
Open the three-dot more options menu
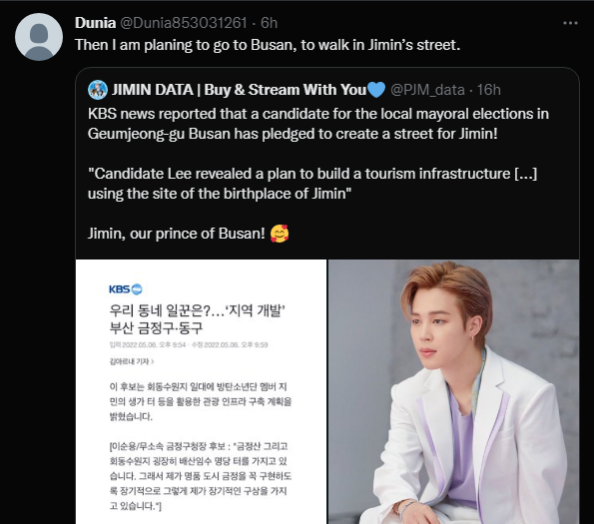click(x=570, y=23)
